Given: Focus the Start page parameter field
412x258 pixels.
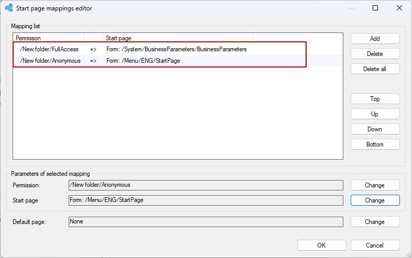Looking at the screenshot, I should point(205,200).
